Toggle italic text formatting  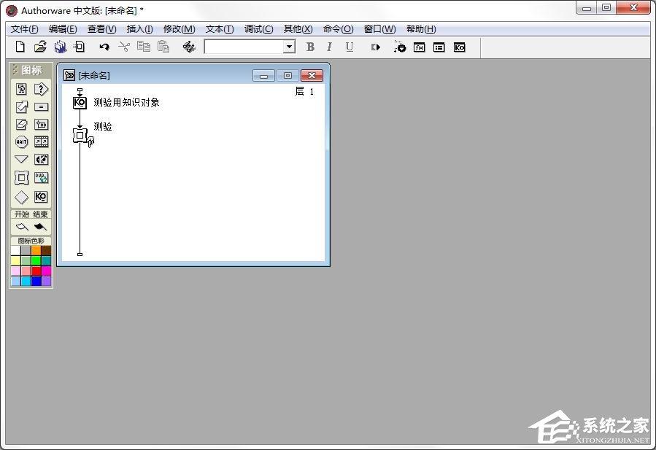(x=329, y=47)
